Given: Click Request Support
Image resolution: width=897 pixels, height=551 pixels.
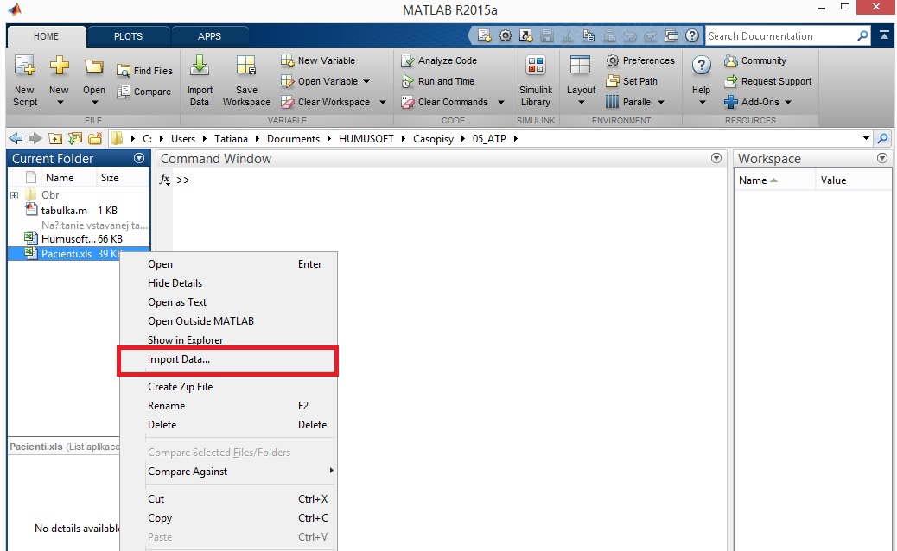Looking at the screenshot, I should (x=767, y=81).
